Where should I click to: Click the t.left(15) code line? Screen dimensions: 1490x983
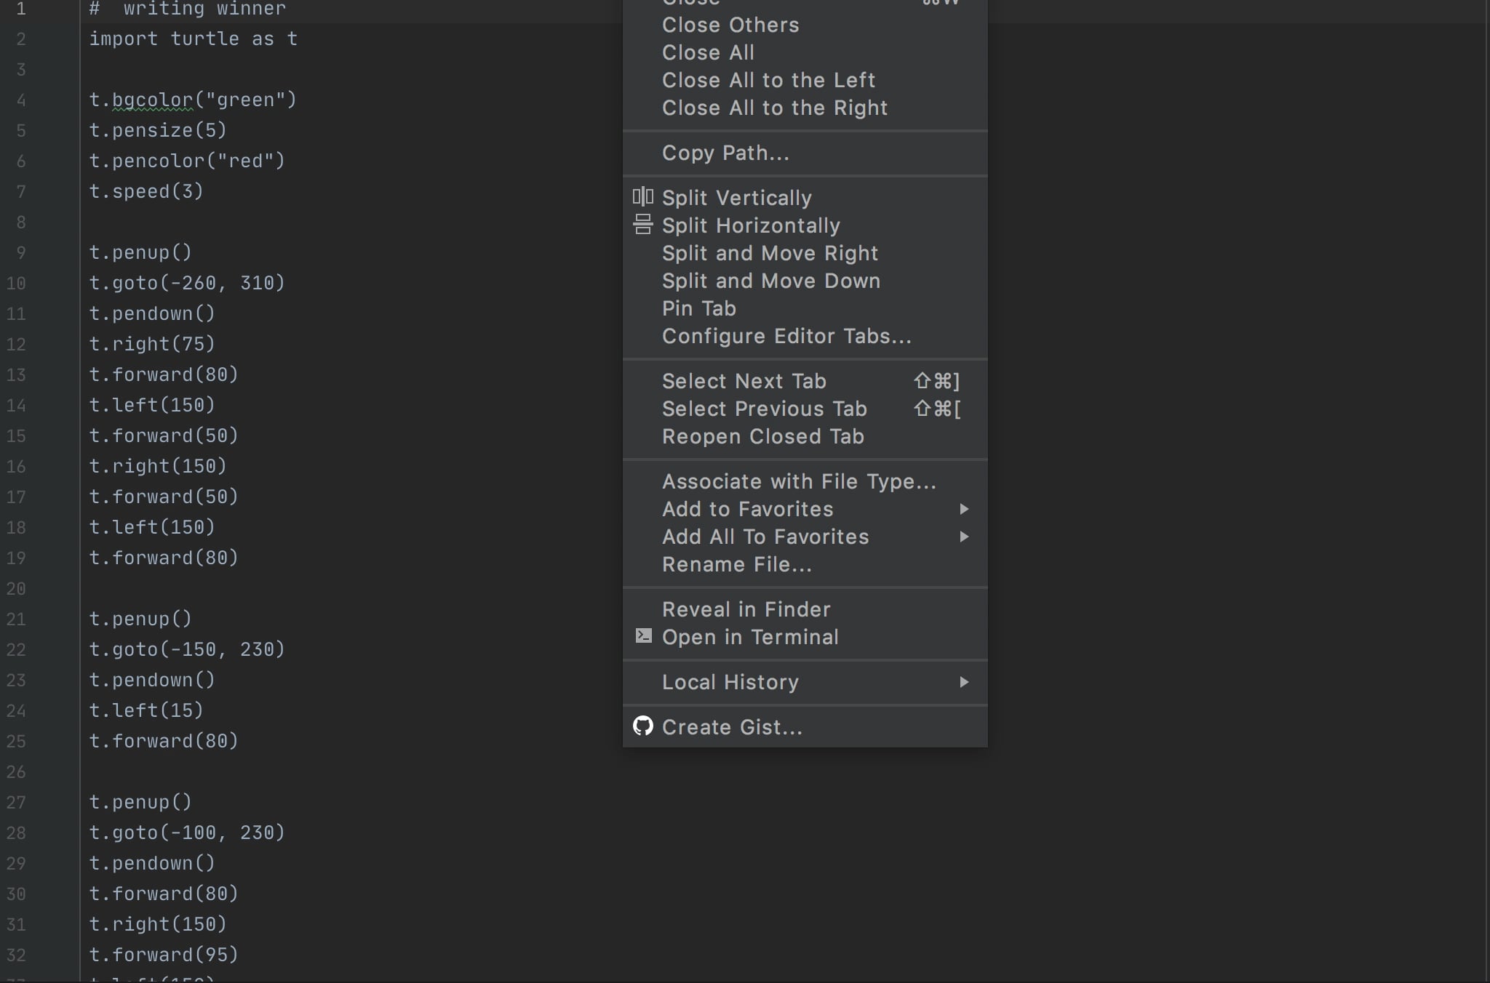point(146,710)
